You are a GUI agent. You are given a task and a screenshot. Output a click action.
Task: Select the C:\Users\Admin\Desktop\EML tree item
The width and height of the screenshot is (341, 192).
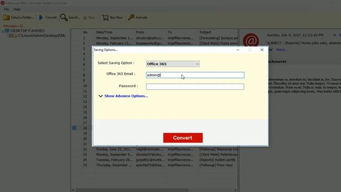click(42, 36)
